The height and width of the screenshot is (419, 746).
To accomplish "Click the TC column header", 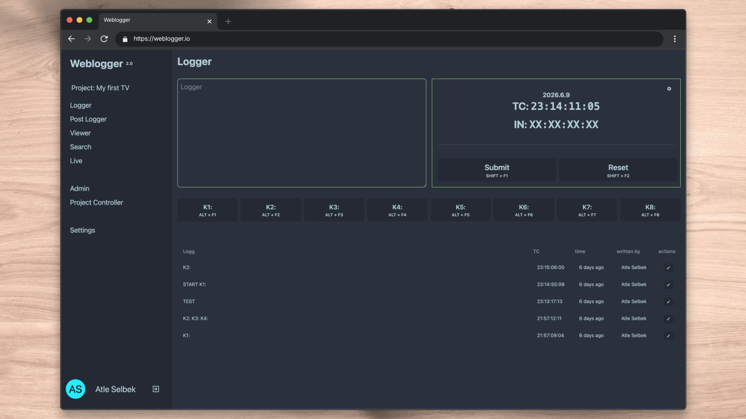I will click(536, 251).
